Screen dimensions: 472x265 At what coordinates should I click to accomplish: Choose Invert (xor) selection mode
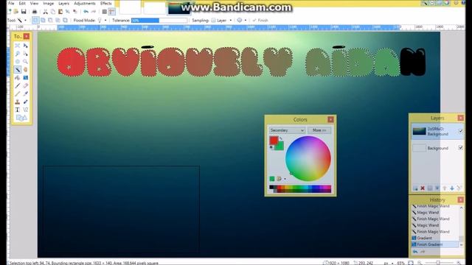point(65,20)
